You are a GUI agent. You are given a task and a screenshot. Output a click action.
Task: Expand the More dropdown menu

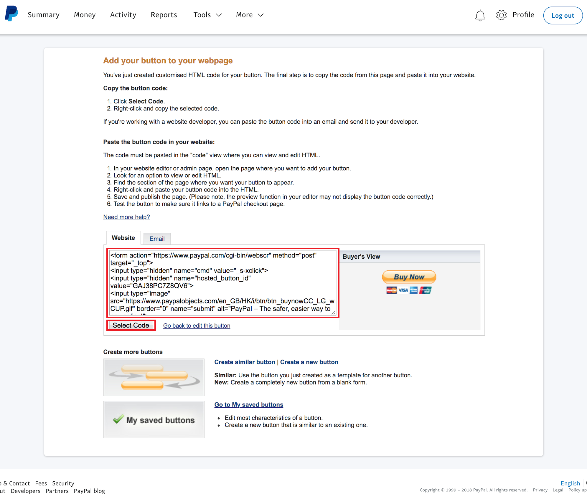(x=250, y=15)
